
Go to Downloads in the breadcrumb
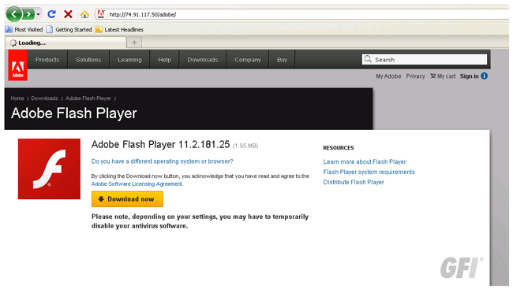(x=44, y=98)
